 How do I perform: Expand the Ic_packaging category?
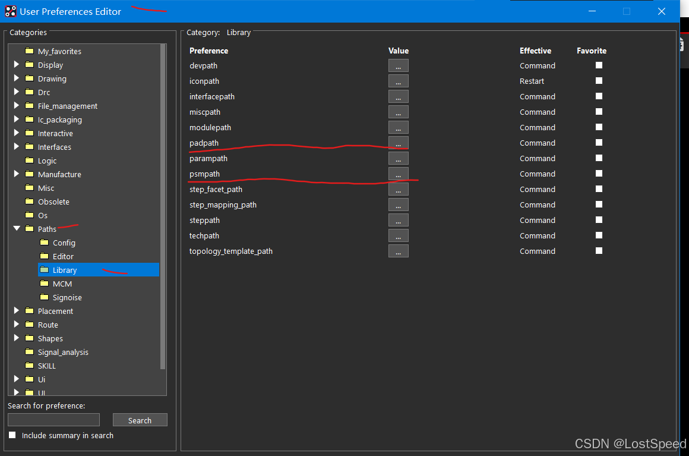(x=16, y=119)
